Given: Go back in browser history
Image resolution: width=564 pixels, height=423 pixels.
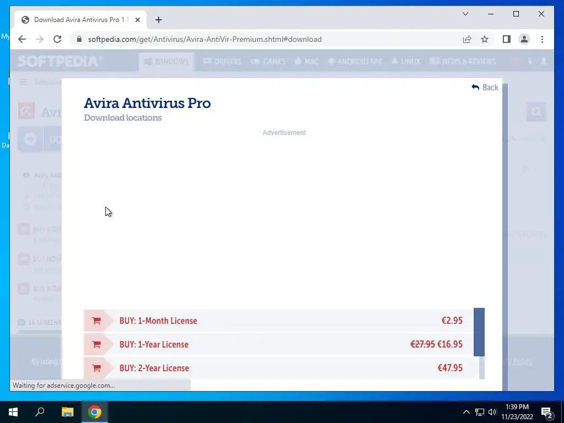Looking at the screenshot, I should 22,39.
